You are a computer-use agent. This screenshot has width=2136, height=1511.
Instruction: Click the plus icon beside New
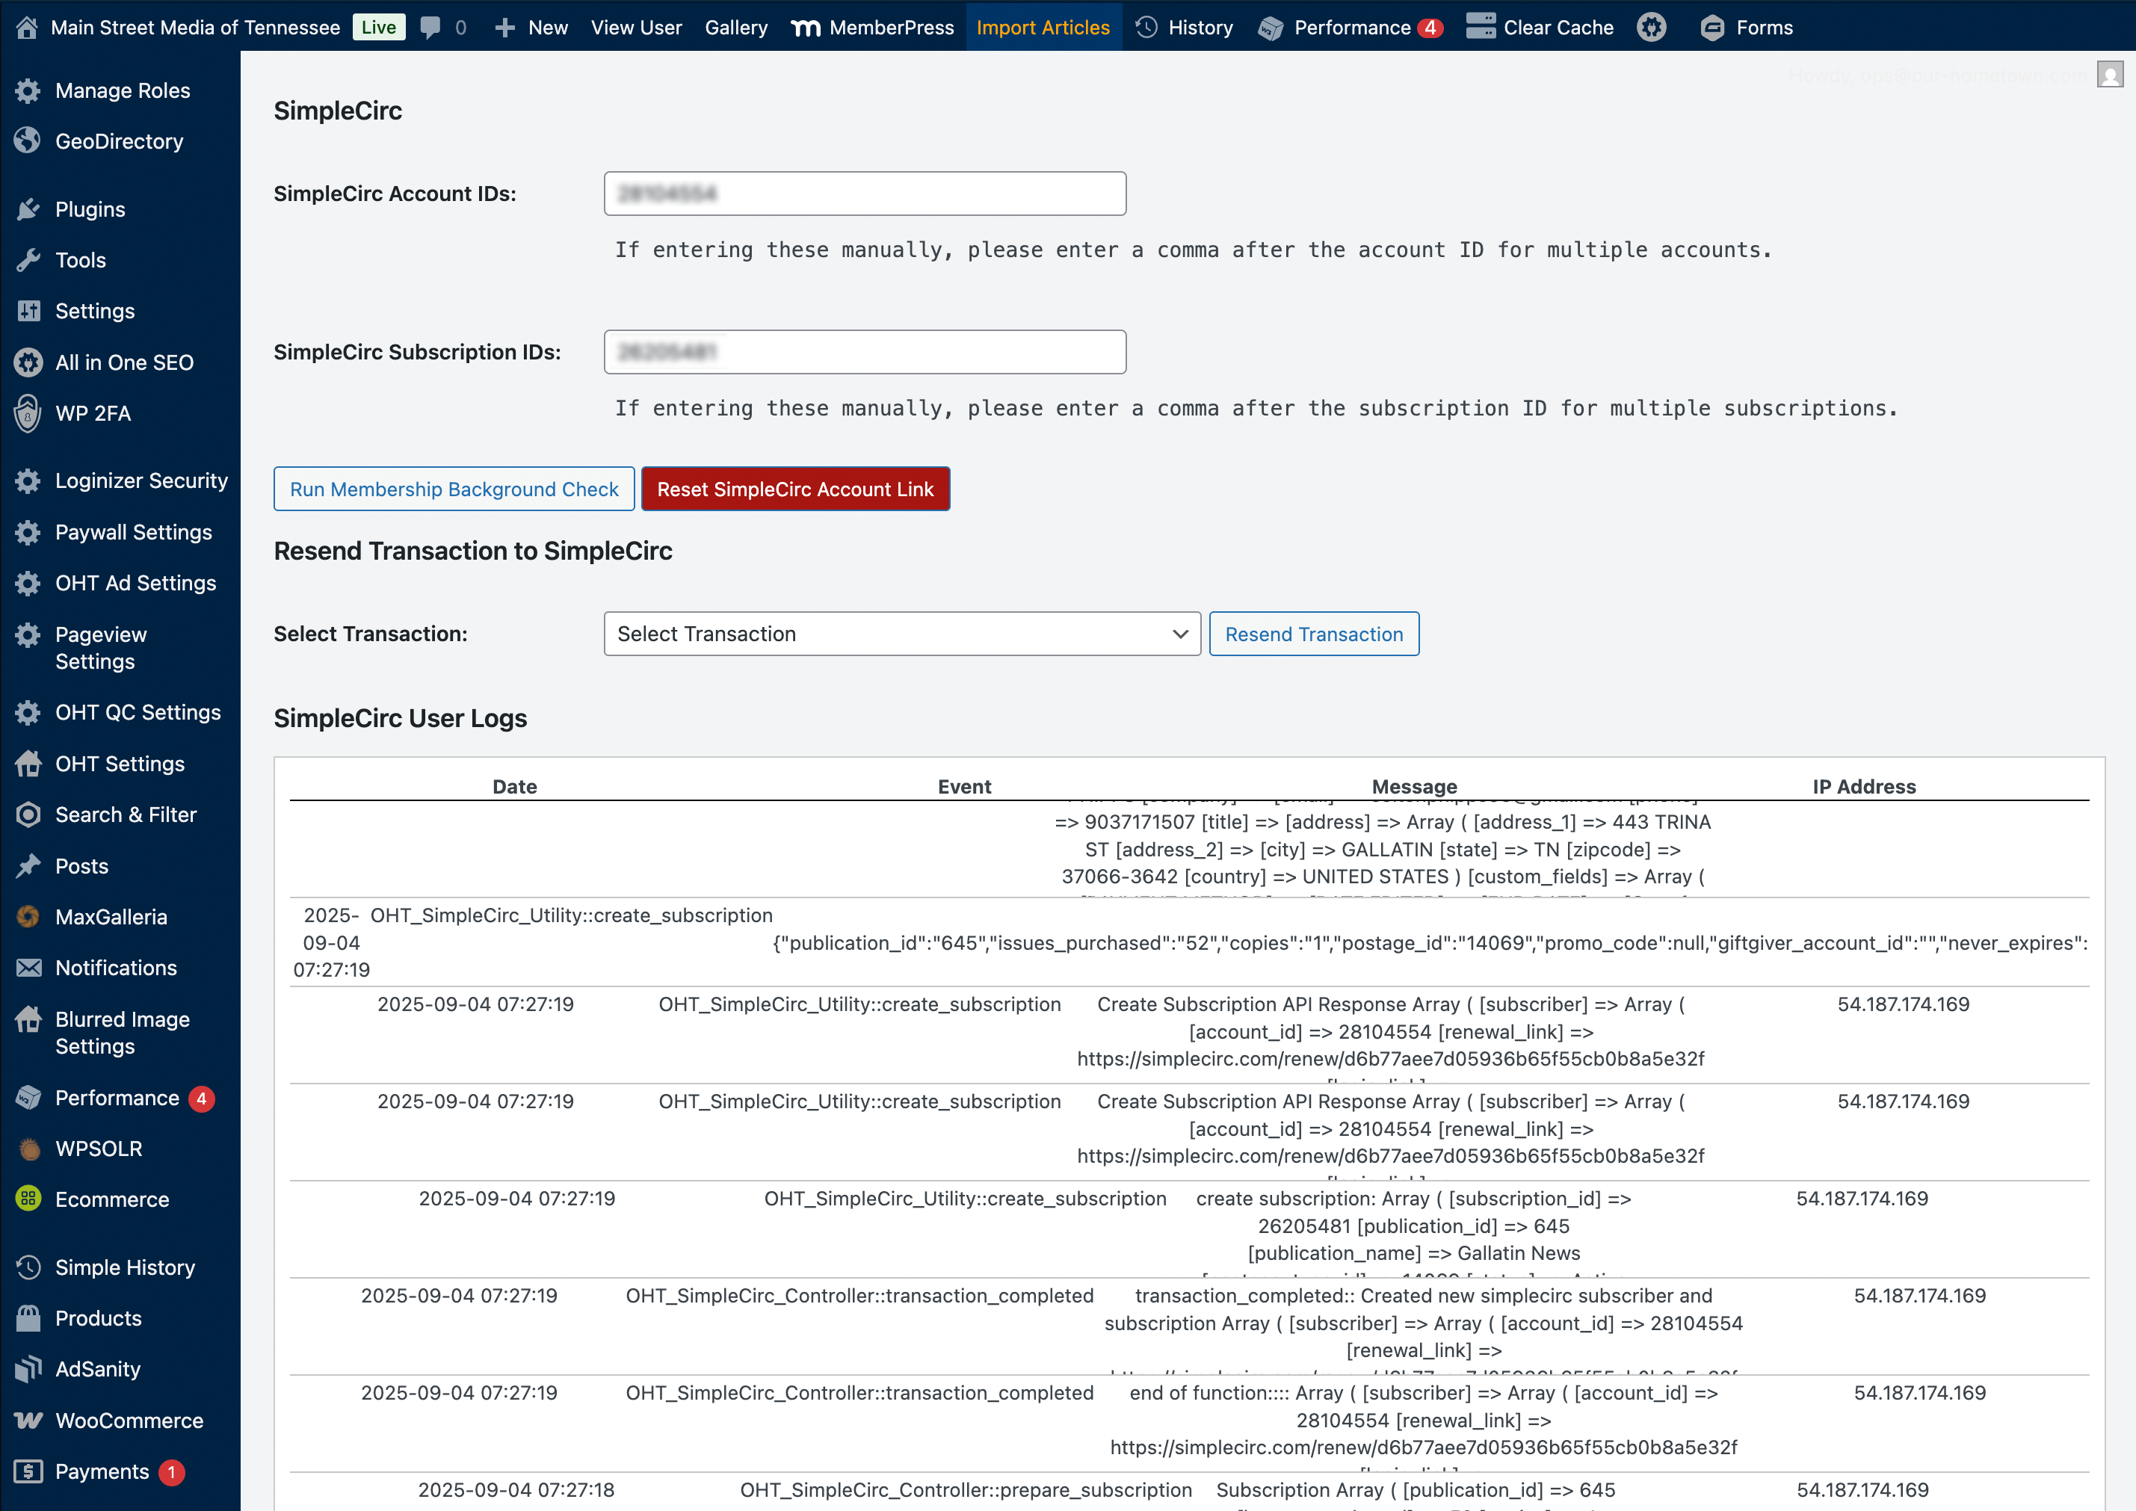pos(505,27)
